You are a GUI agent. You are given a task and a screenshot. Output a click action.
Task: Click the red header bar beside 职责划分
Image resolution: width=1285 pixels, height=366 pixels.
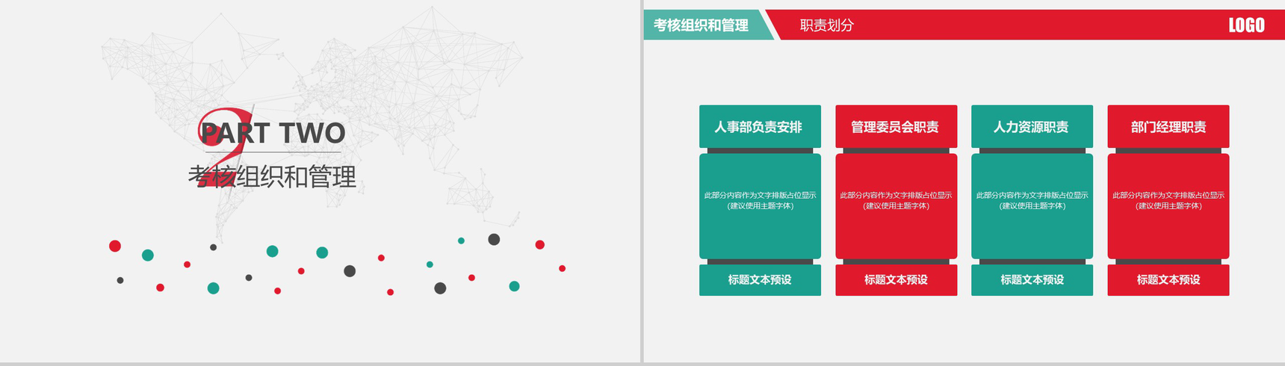(1046, 25)
